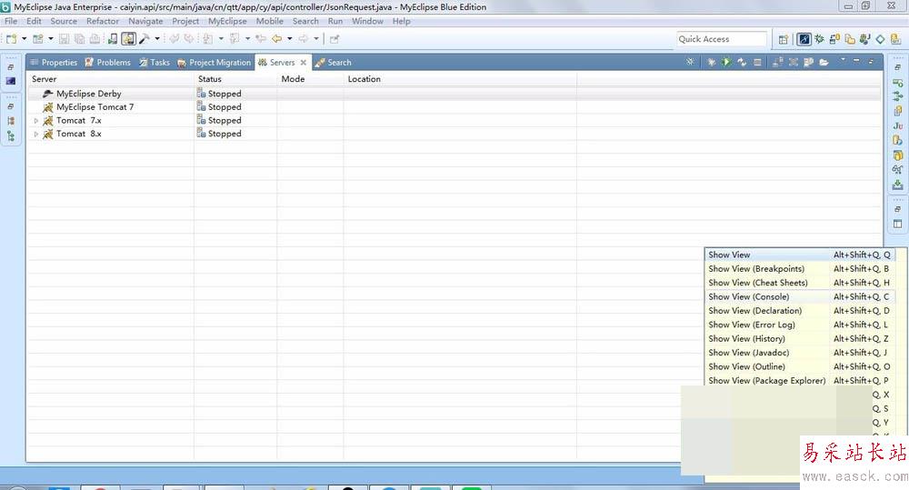909x490 pixels.
Task: Click the last edit location icon
Action: coord(261,39)
